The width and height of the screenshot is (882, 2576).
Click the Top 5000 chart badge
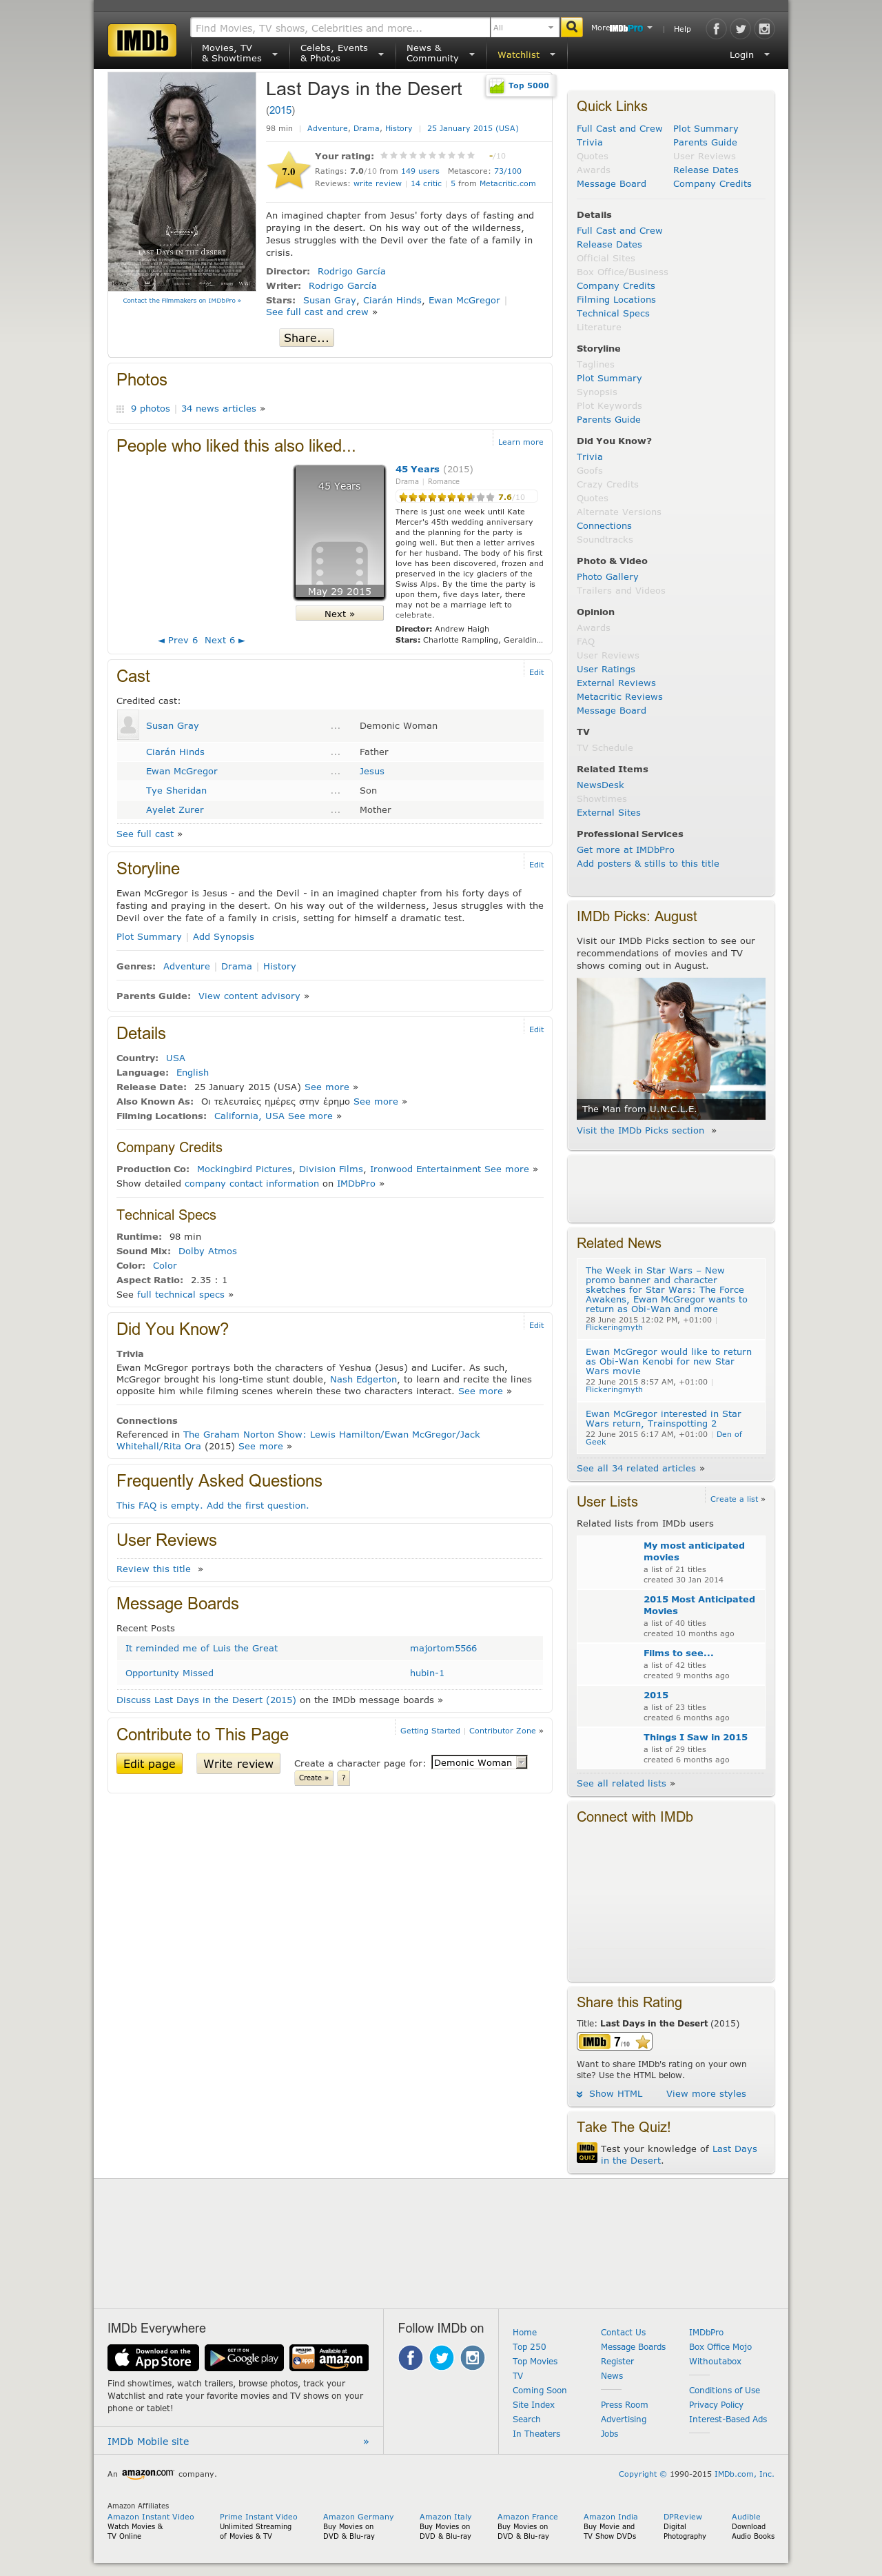tap(520, 86)
